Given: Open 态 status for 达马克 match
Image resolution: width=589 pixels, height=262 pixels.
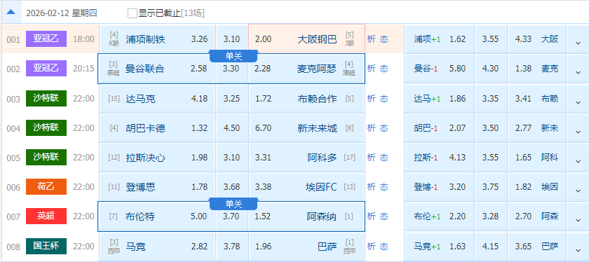Looking at the screenshot, I should (384, 99).
